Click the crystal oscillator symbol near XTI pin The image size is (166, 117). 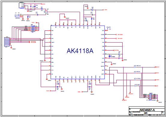[110, 56]
